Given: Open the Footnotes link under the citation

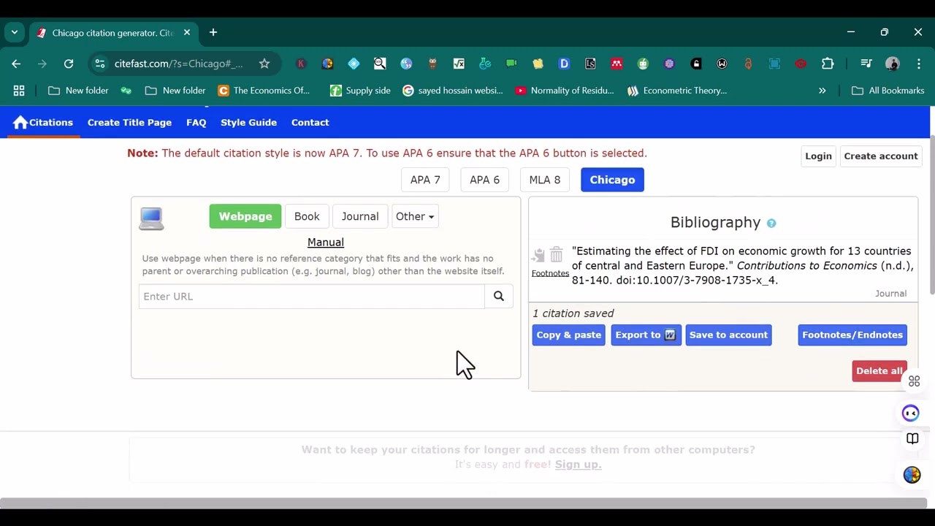Looking at the screenshot, I should click(550, 273).
